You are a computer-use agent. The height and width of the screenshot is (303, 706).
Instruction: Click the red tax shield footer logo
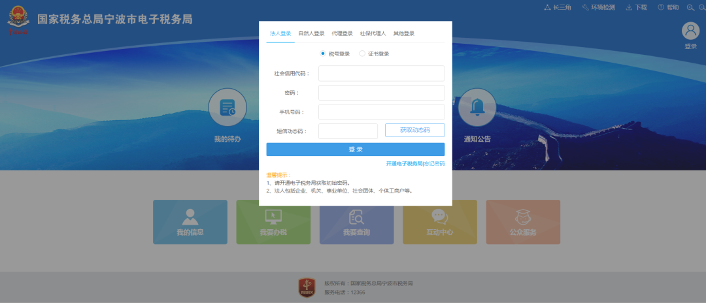(307, 288)
